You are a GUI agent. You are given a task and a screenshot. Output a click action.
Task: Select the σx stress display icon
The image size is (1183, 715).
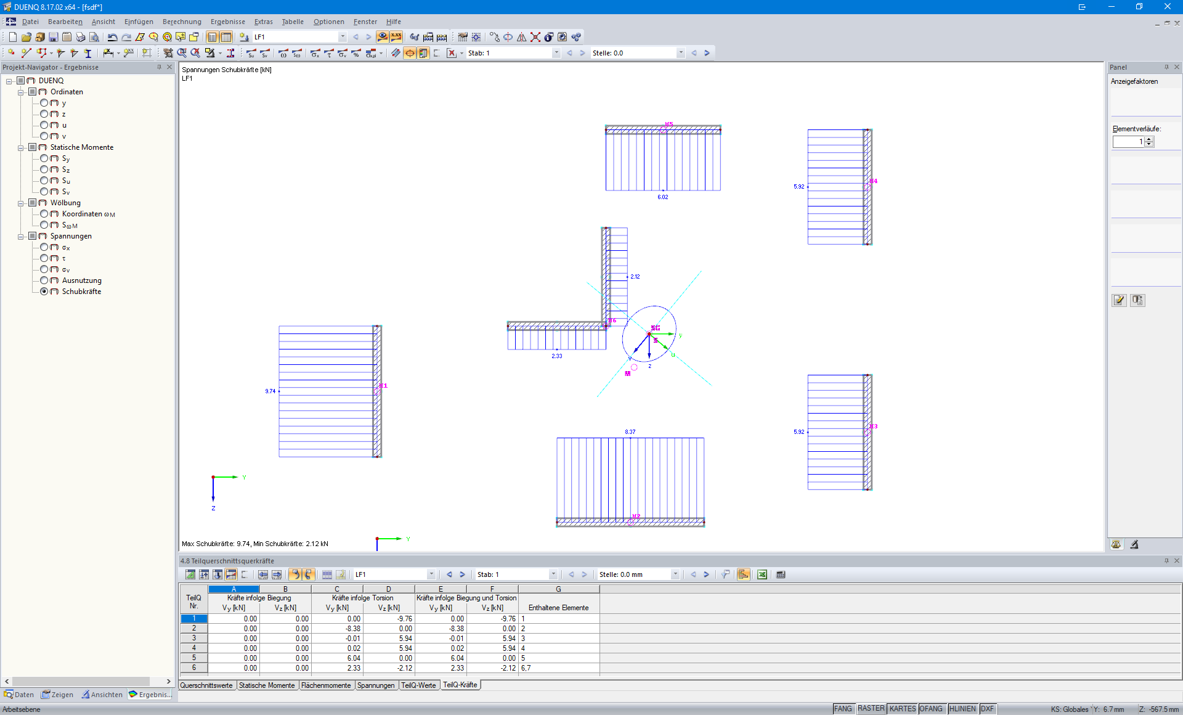click(x=315, y=53)
